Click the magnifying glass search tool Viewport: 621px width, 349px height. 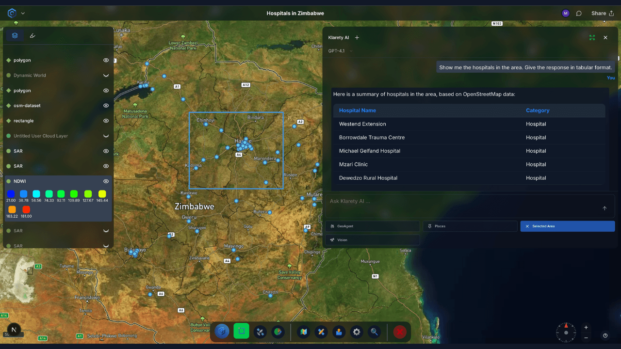(375, 332)
